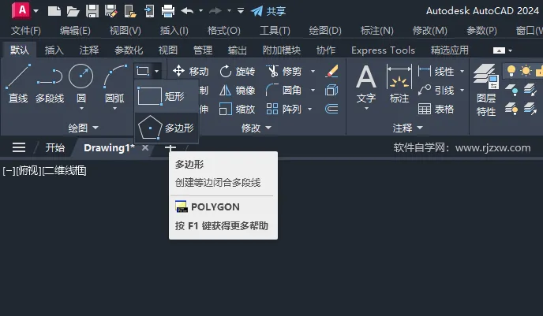Expand the rectangle tool dropdown arrow
This screenshot has height=316, width=543.
point(156,71)
